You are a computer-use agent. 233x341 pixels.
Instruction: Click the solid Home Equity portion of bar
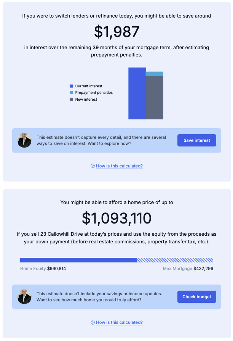coord(78,260)
